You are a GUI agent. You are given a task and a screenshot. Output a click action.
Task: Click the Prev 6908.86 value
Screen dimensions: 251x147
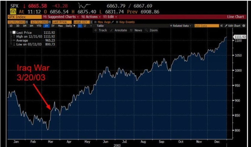(143, 12)
